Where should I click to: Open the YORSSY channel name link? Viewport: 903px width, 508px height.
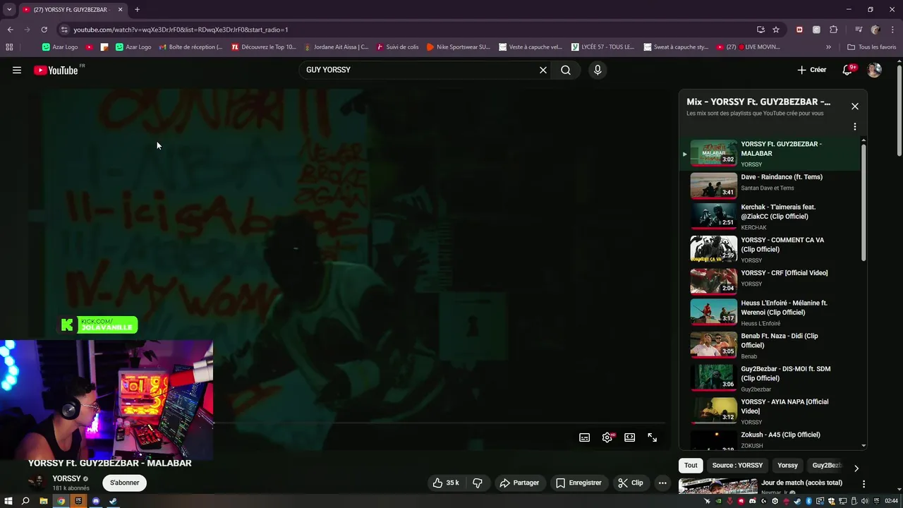(67, 478)
